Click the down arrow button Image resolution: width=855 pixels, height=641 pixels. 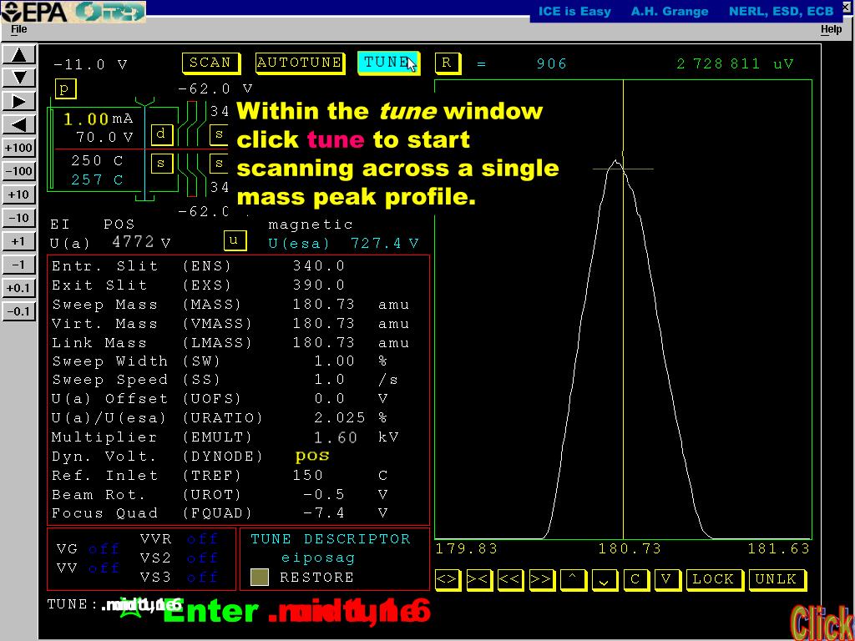pos(19,78)
